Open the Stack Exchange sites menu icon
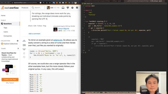168x94 pixels. click(77, 8)
